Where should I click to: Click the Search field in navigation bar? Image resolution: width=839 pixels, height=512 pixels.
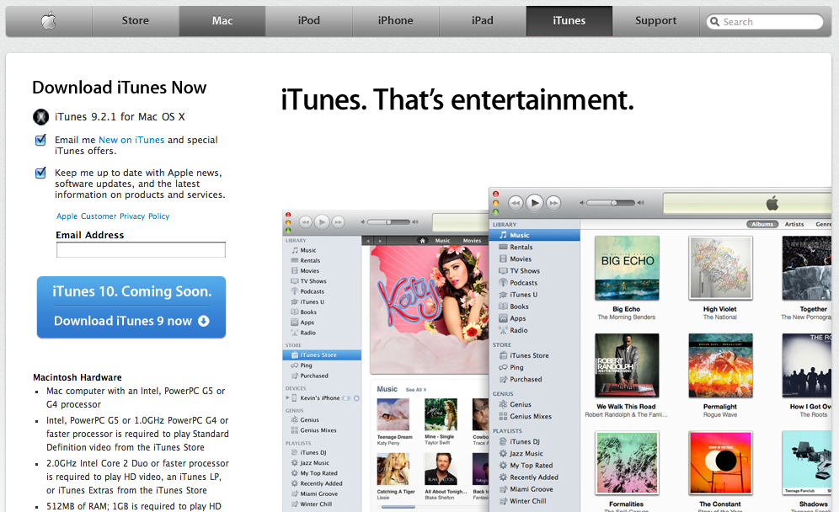[765, 22]
